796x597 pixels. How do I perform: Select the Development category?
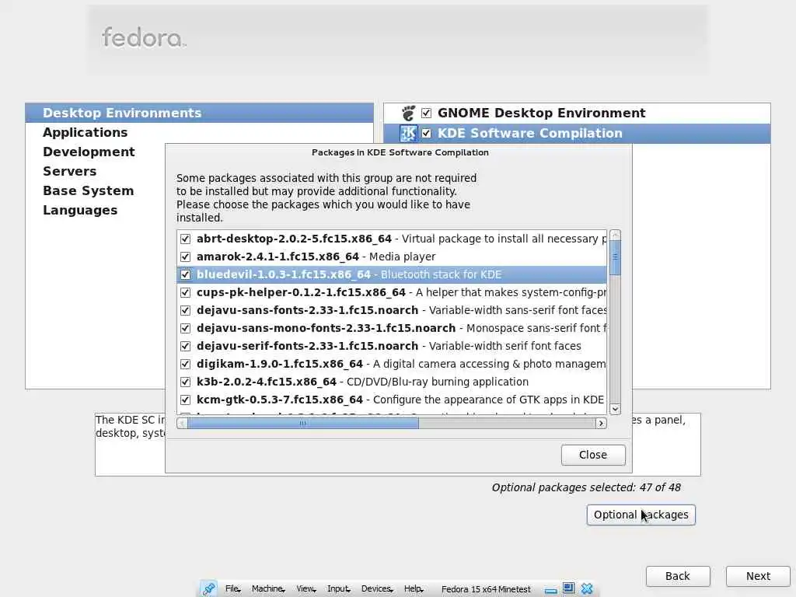(89, 152)
